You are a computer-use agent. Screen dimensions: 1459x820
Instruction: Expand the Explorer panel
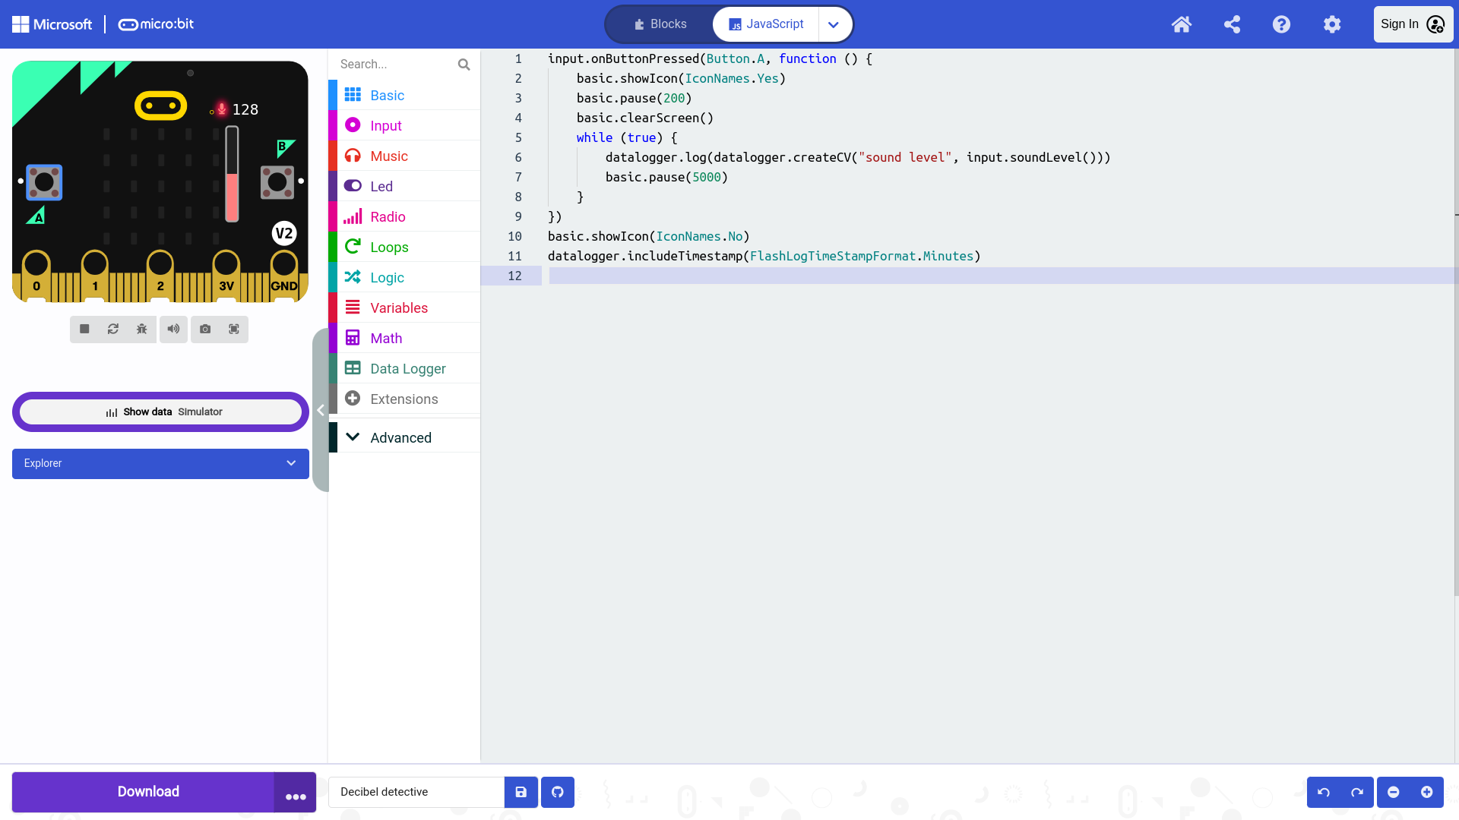(x=160, y=463)
